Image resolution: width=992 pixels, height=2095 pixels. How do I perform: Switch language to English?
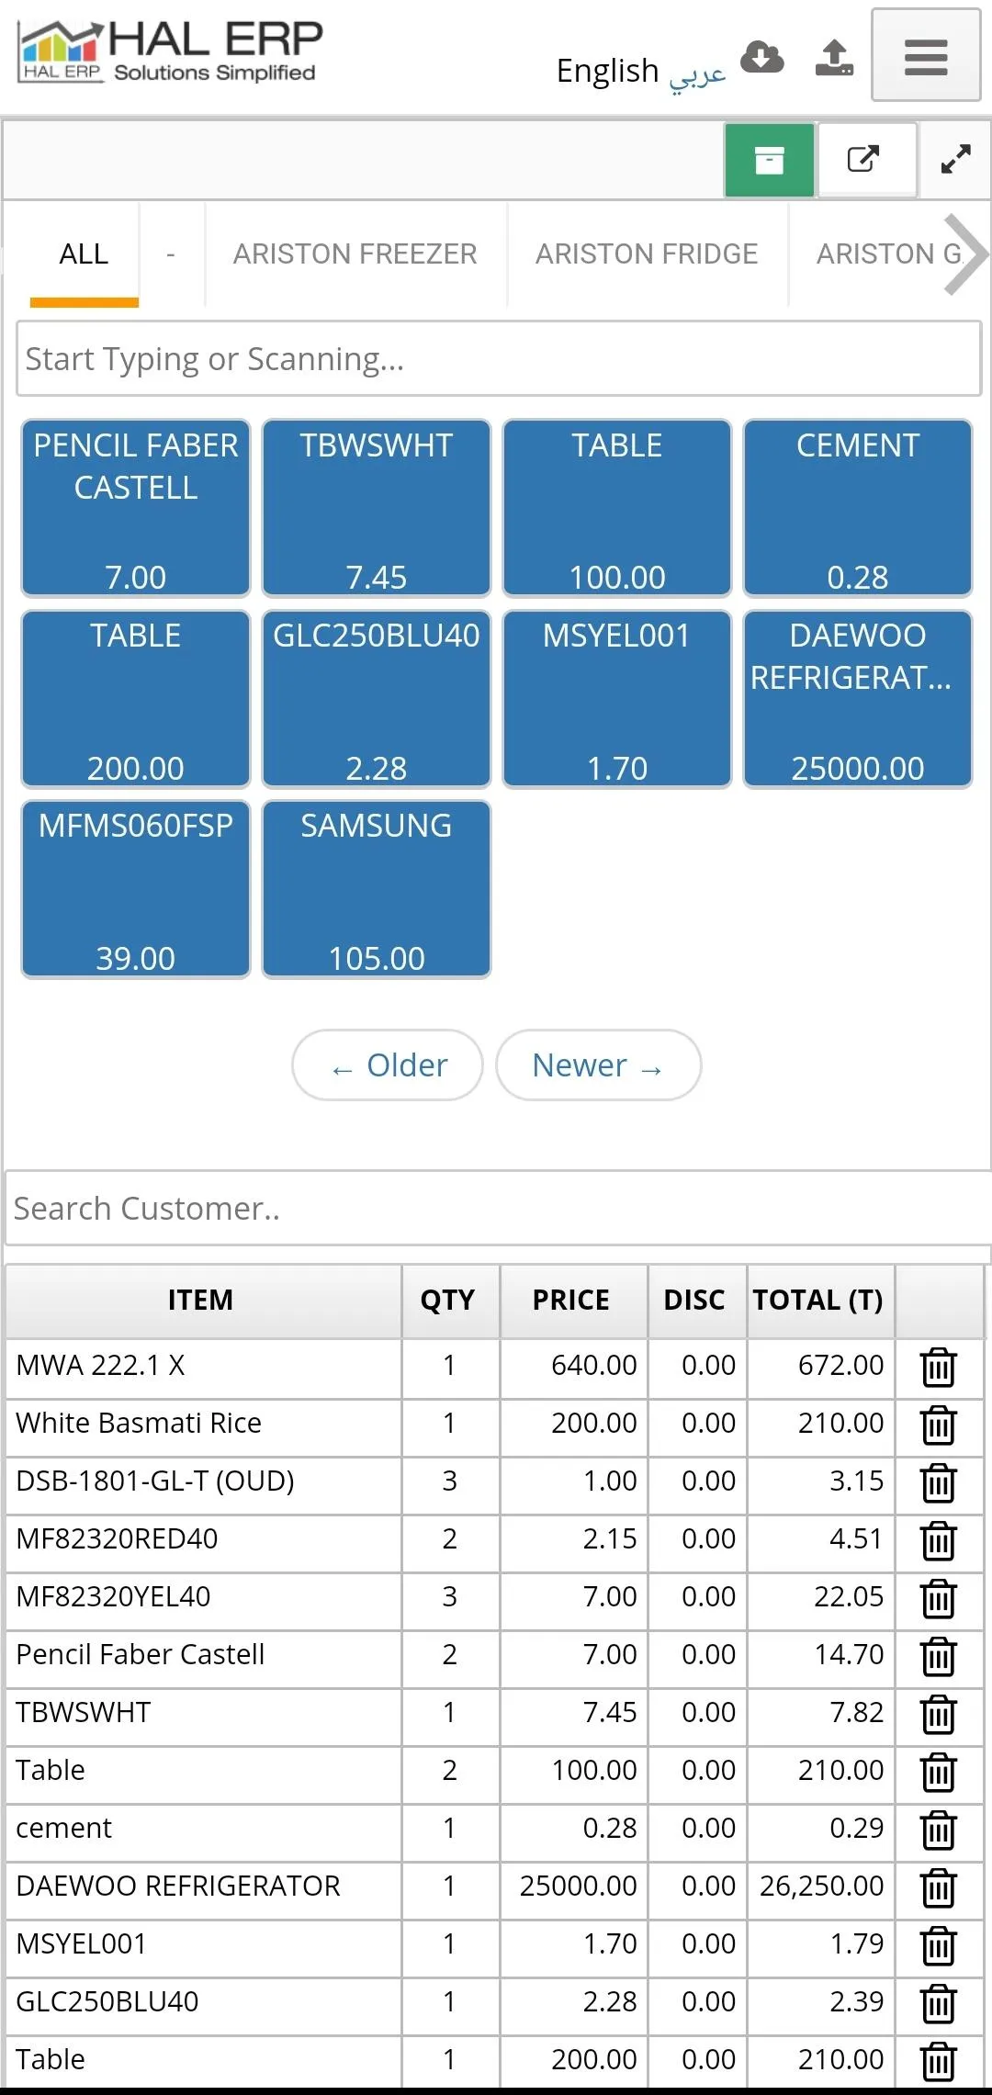coord(607,71)
